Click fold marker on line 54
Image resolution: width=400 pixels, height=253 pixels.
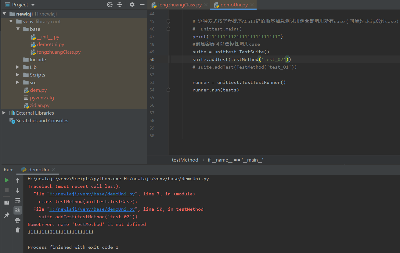[168, 90]
